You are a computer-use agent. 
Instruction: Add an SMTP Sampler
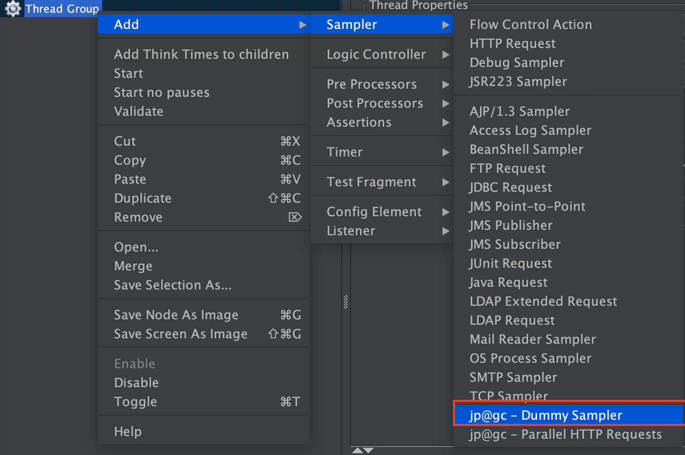coord(569,377)
